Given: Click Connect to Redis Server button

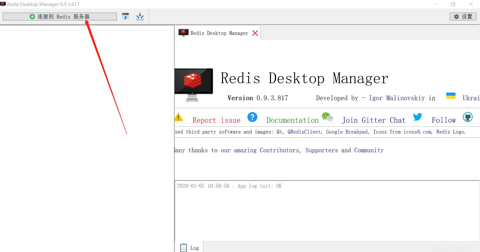Looking at the screenshot, I should (60, 17).
